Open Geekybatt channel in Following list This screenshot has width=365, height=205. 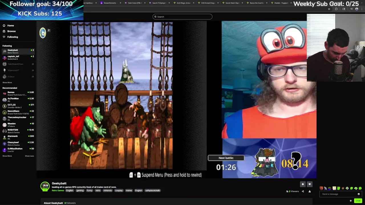[x=18, y=51]
